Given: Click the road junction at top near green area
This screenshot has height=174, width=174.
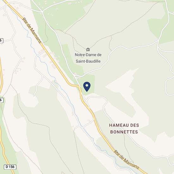Looking at the screenshot, I should tap(42, 11).
